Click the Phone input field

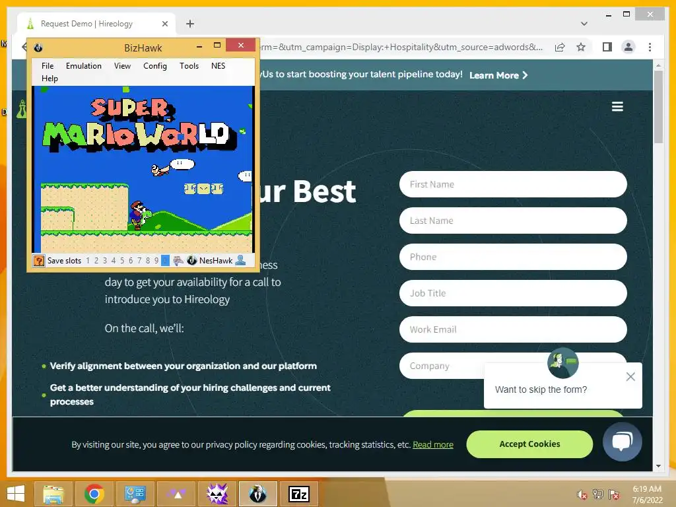click(513, 257)
